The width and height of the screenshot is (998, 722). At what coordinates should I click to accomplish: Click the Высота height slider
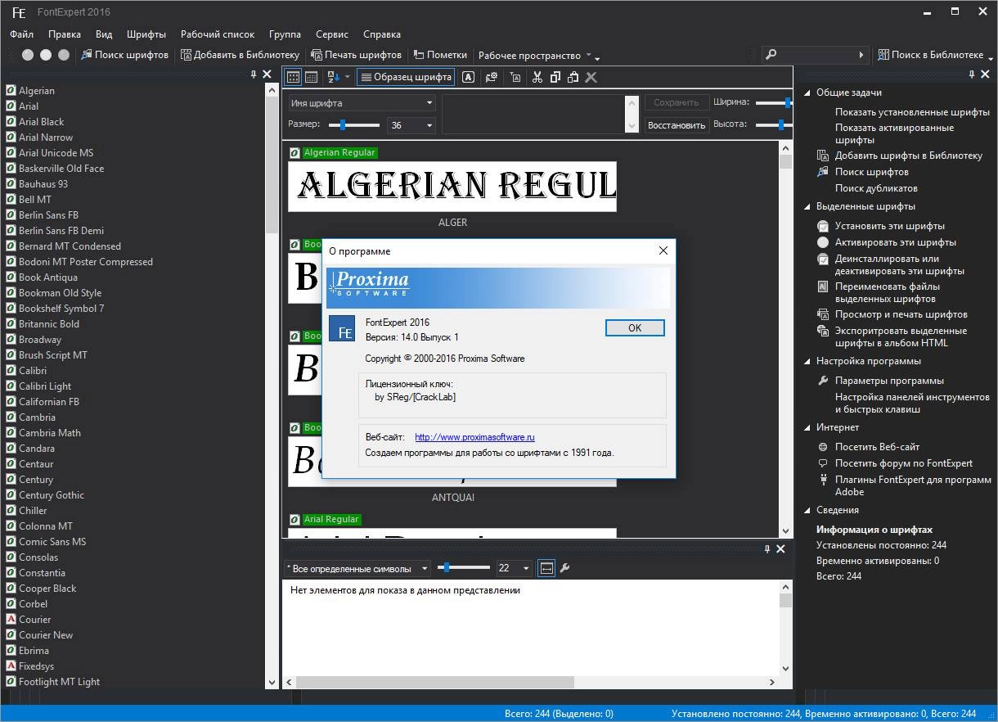(x=773, y=124)
